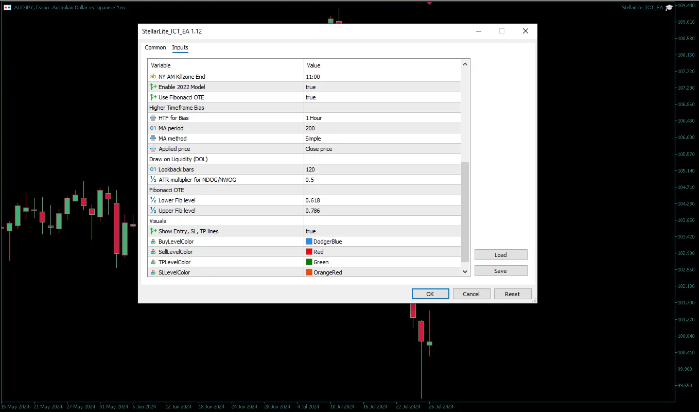This screenshot has width=699, height=412.
Task: Click the Save button
Action: (x=501, y=271)
